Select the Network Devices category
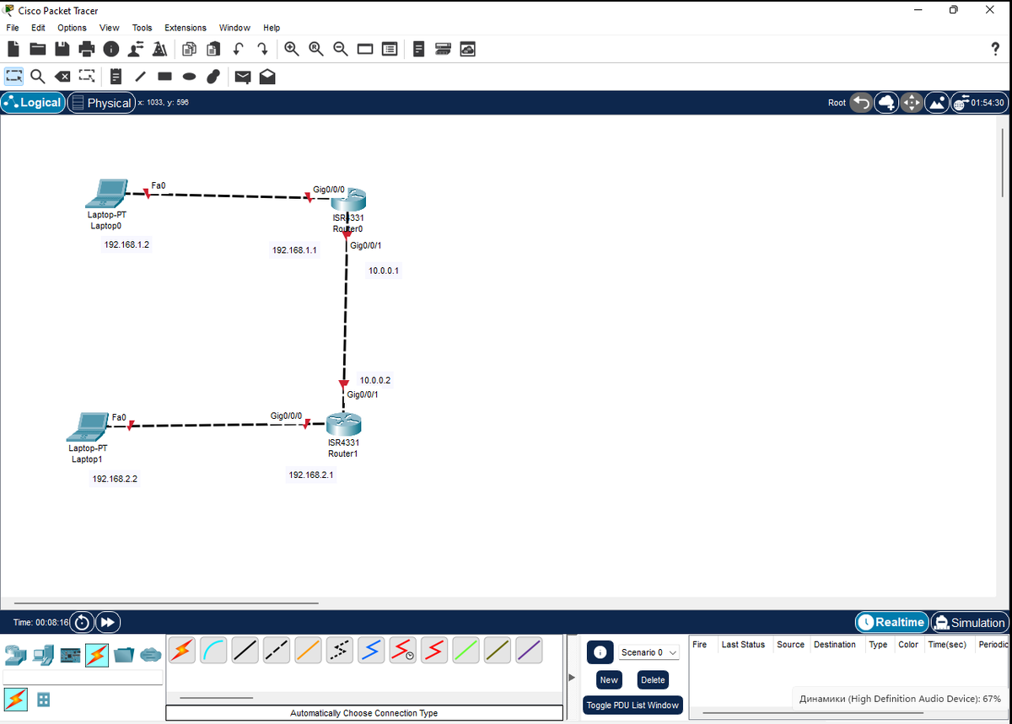 pos(16,655)
